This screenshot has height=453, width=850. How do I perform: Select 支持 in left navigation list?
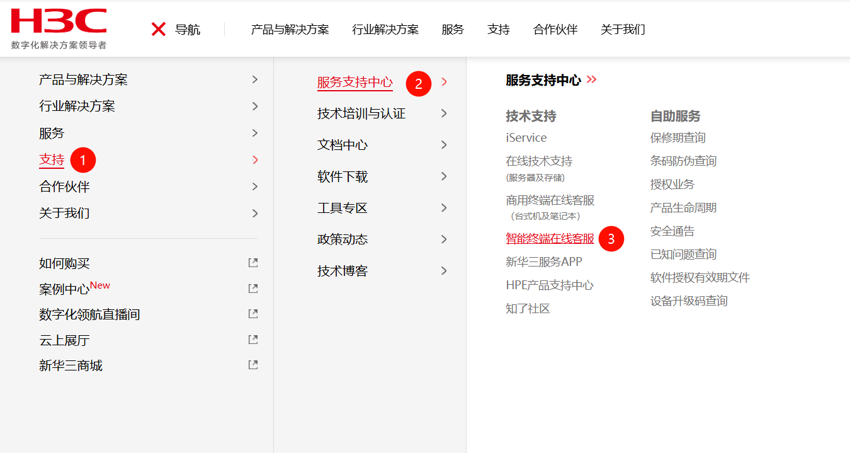tap(52, 160)
